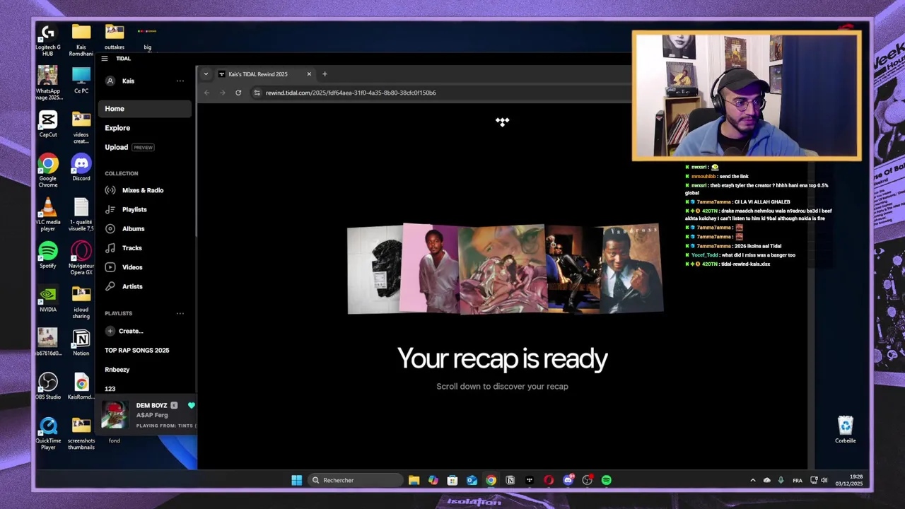Create a new playlist in TIDAL
This screenshot has height=509, width=905.
pyautogui.click(x=124, y=331)
